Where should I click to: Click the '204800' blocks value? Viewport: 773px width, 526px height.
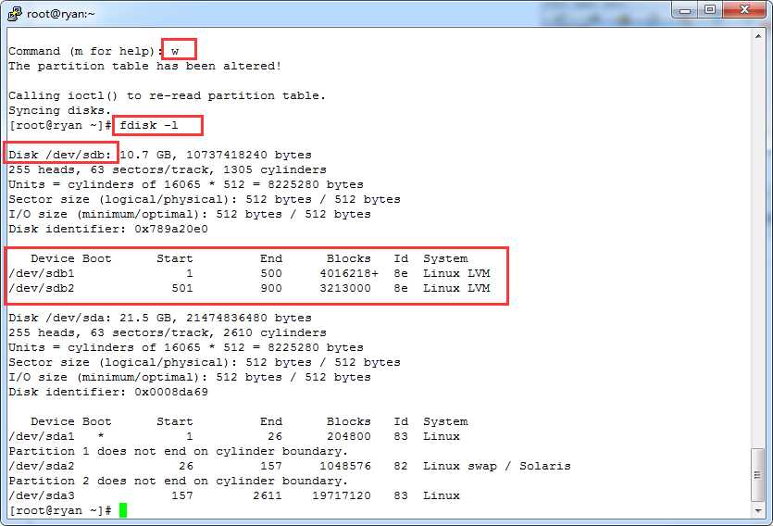(349, 436)
